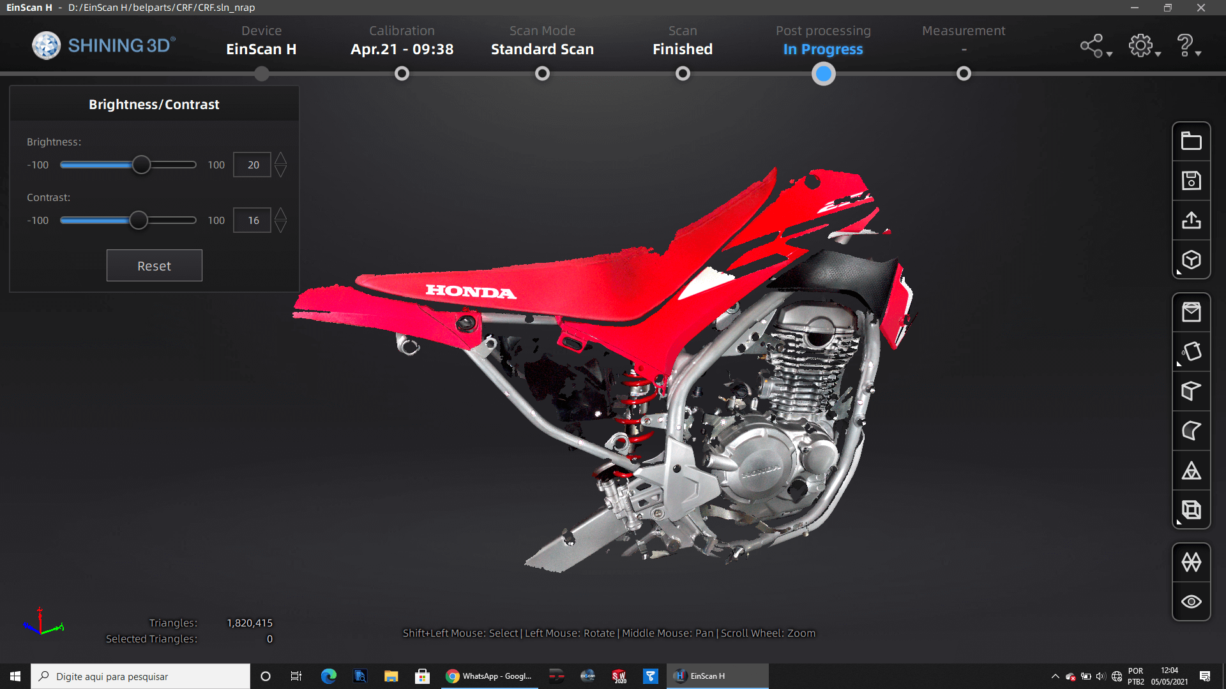Click the triangle mesh icon

1191,470
